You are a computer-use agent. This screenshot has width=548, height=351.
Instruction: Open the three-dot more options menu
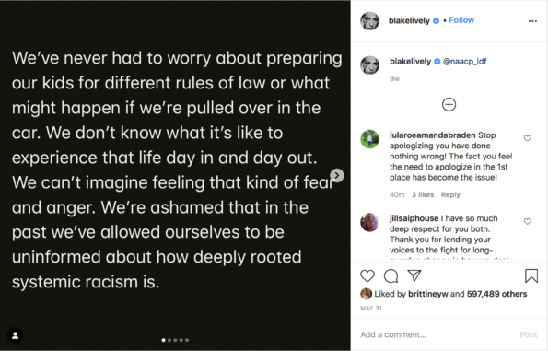pyautogui.click(x=532, y=21)
